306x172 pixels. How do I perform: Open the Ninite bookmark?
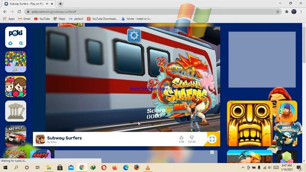(x=136, y=19)
